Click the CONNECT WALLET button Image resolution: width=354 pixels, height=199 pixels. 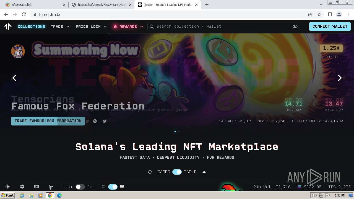(x=330, y=26)
